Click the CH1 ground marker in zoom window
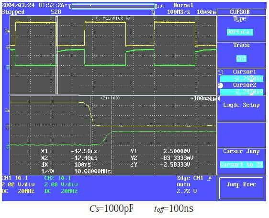Screen dimensions: 269x218 [8, 127]
